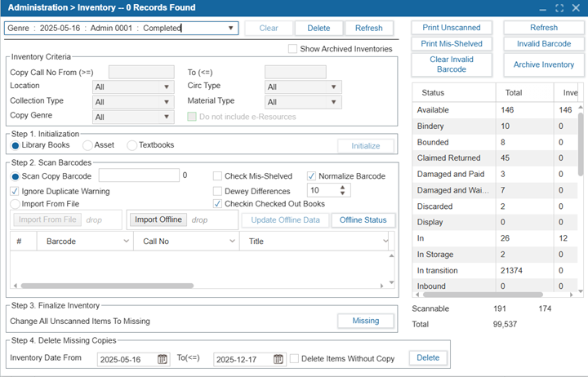
Task: Click Print Mis-Shelved
Action: [x=452, y=44]
